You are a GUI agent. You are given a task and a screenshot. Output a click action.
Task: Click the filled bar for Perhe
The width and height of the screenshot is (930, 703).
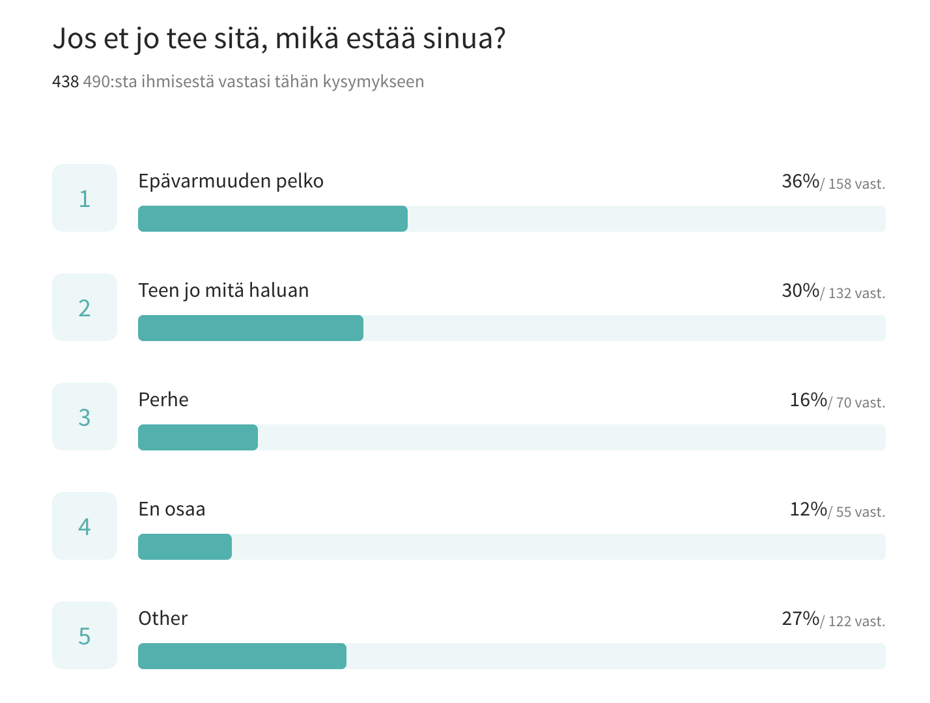tap(198, 437)
